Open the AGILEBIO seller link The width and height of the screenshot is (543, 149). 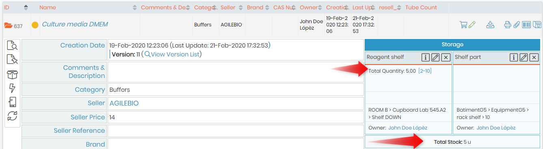(124, 104)
